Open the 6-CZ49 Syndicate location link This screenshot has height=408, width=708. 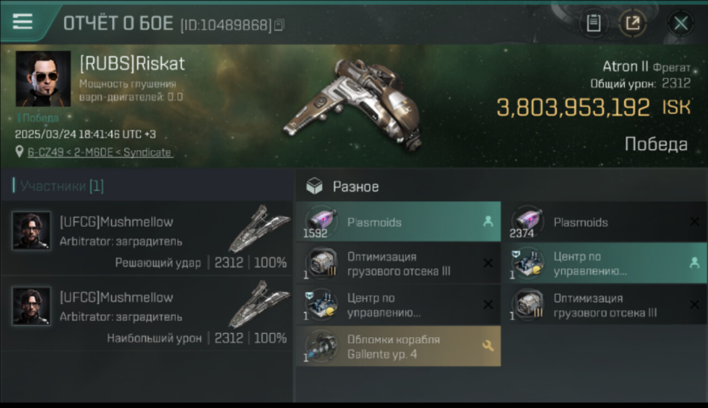click(100, 152)
